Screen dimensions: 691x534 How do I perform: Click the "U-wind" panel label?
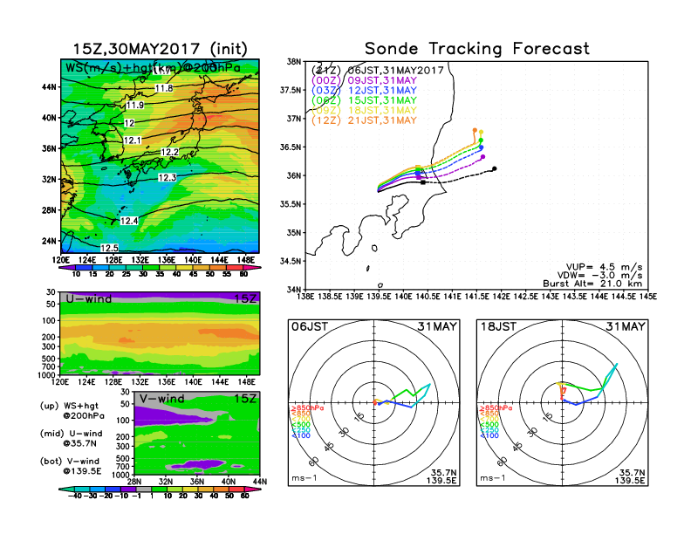coord(89,298)
